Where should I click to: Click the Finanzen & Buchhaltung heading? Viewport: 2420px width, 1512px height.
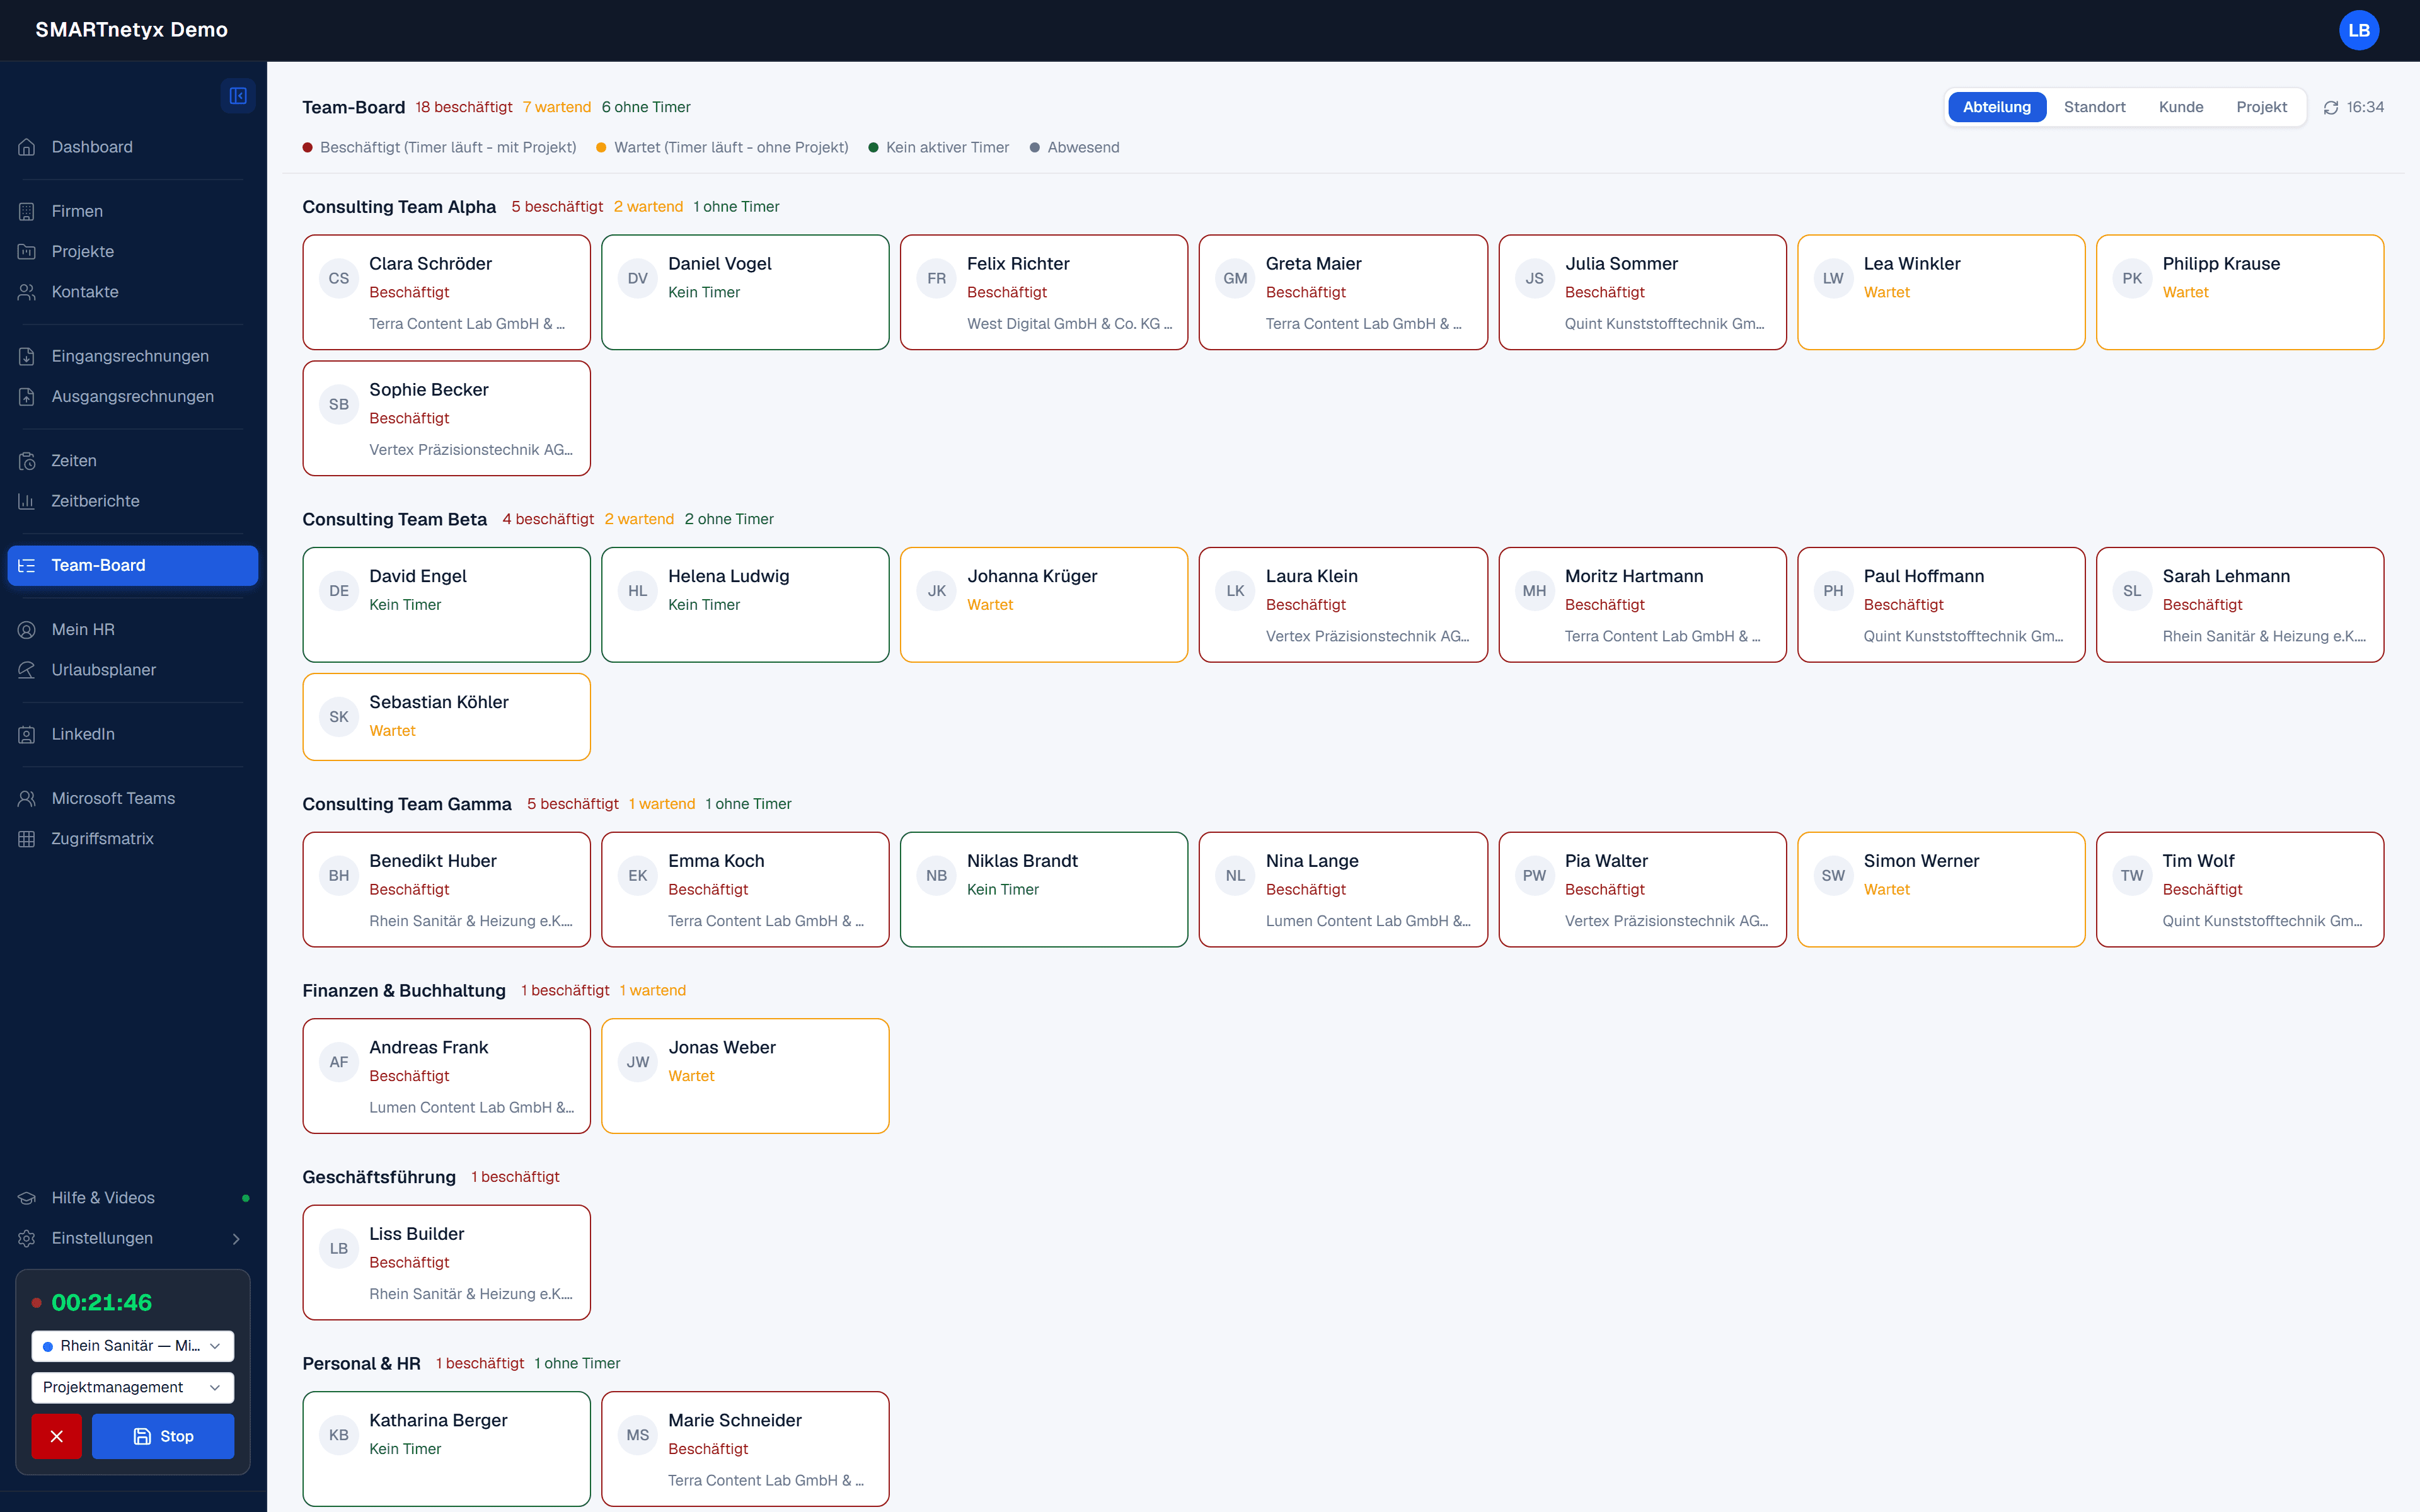pyautogui.click(x=404, y=990)
